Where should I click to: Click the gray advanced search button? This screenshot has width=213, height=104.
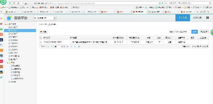point(204,32)
